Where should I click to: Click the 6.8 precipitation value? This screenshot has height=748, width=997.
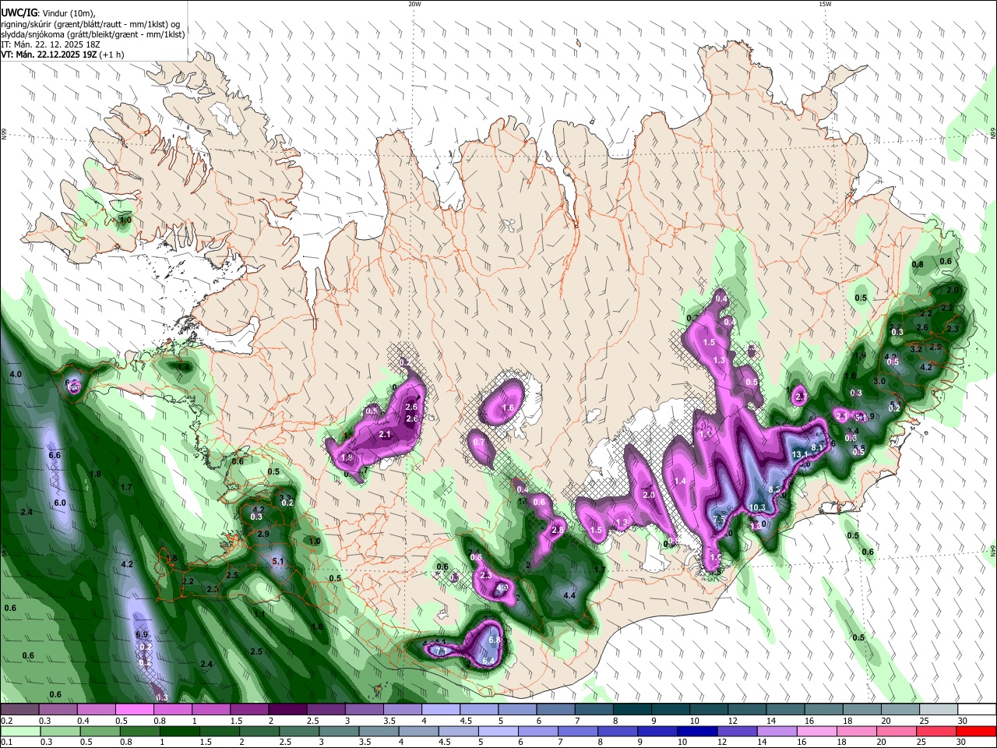[x=495, y=640]
